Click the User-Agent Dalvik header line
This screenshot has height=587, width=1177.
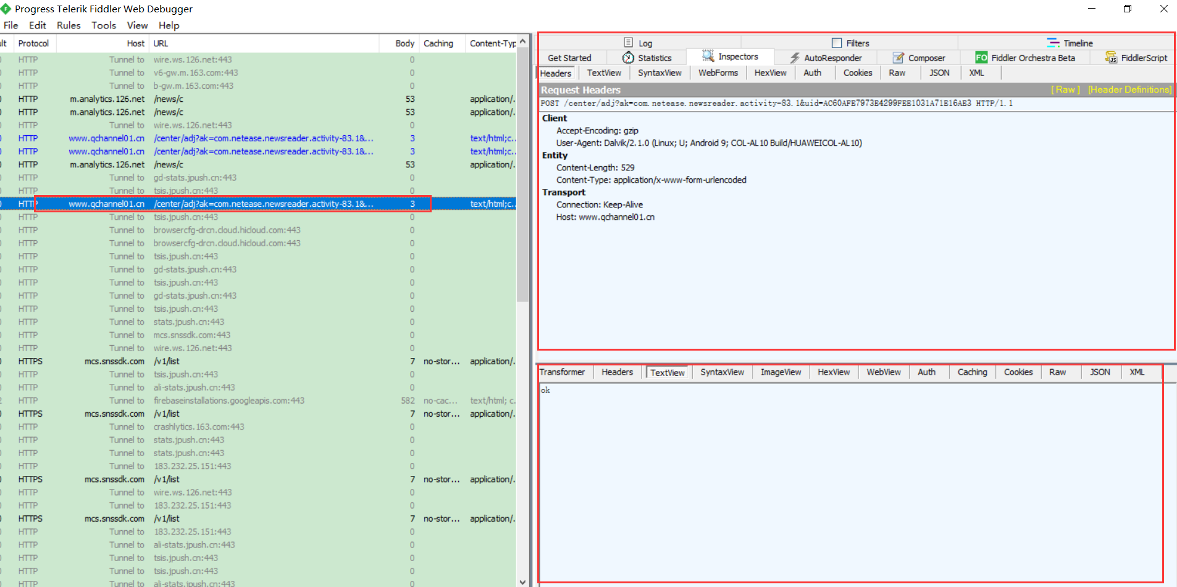[709, 143]
